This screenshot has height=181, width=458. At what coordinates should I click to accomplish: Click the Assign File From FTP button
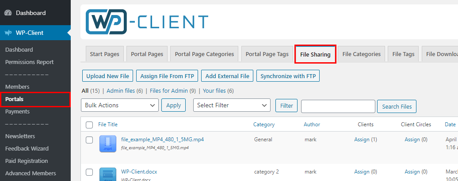[167, 76]
